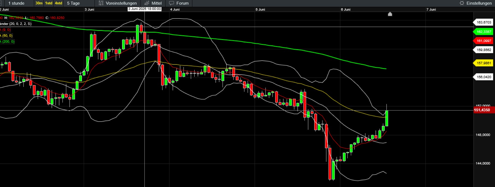
Task: Select the 30m interval shortcut
Action: click(39, 3)
